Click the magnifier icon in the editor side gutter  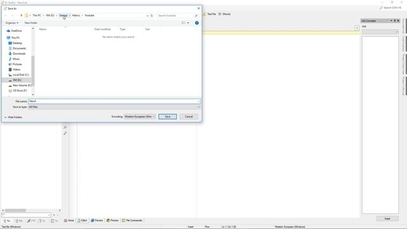65,127
